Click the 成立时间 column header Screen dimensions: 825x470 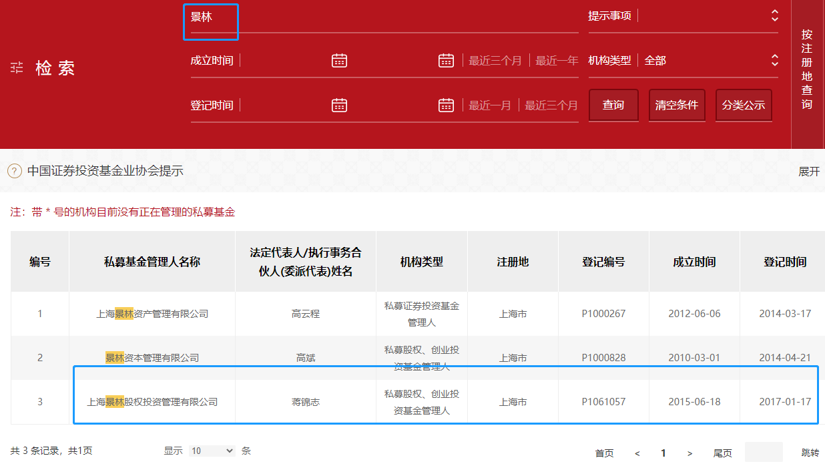coord(694,262)
